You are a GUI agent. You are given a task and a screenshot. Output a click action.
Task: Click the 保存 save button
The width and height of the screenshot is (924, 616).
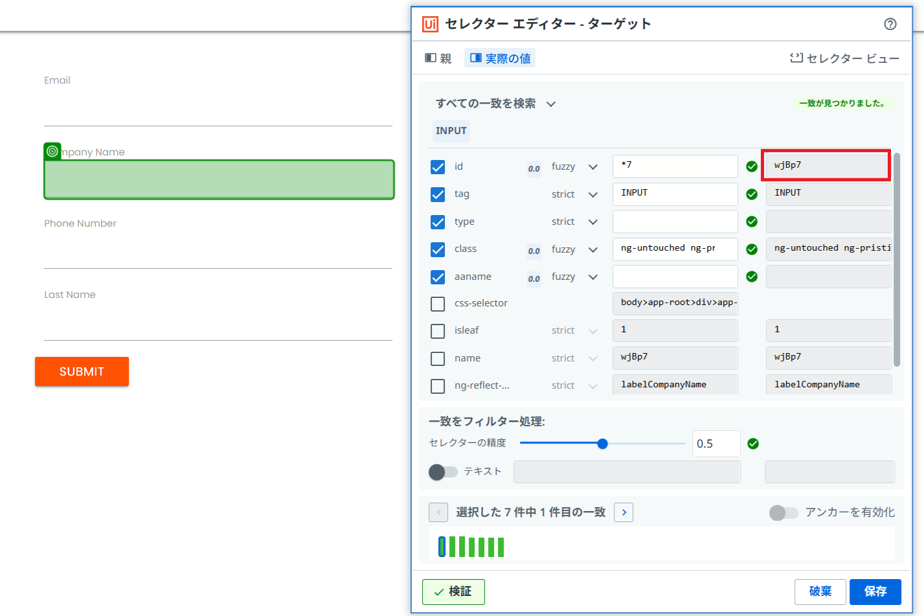point(875,591)
